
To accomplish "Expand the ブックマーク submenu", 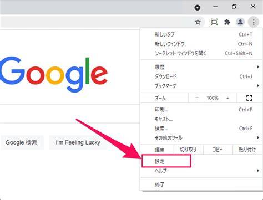I will tap(201, 86).
